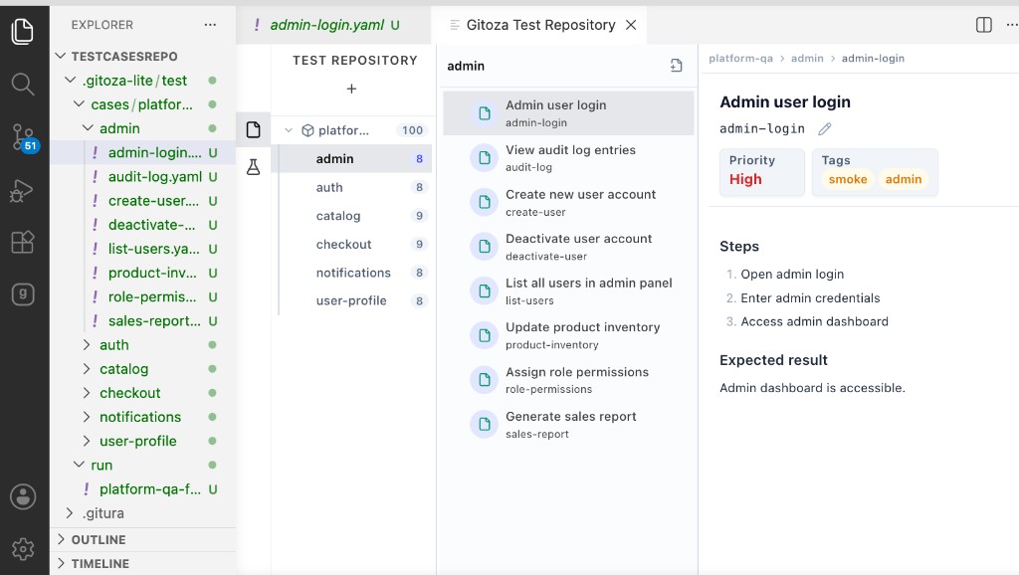
Task: Open audit-log.yaml in Explorer
Action: pyautogui.click(x=142, y=177)
